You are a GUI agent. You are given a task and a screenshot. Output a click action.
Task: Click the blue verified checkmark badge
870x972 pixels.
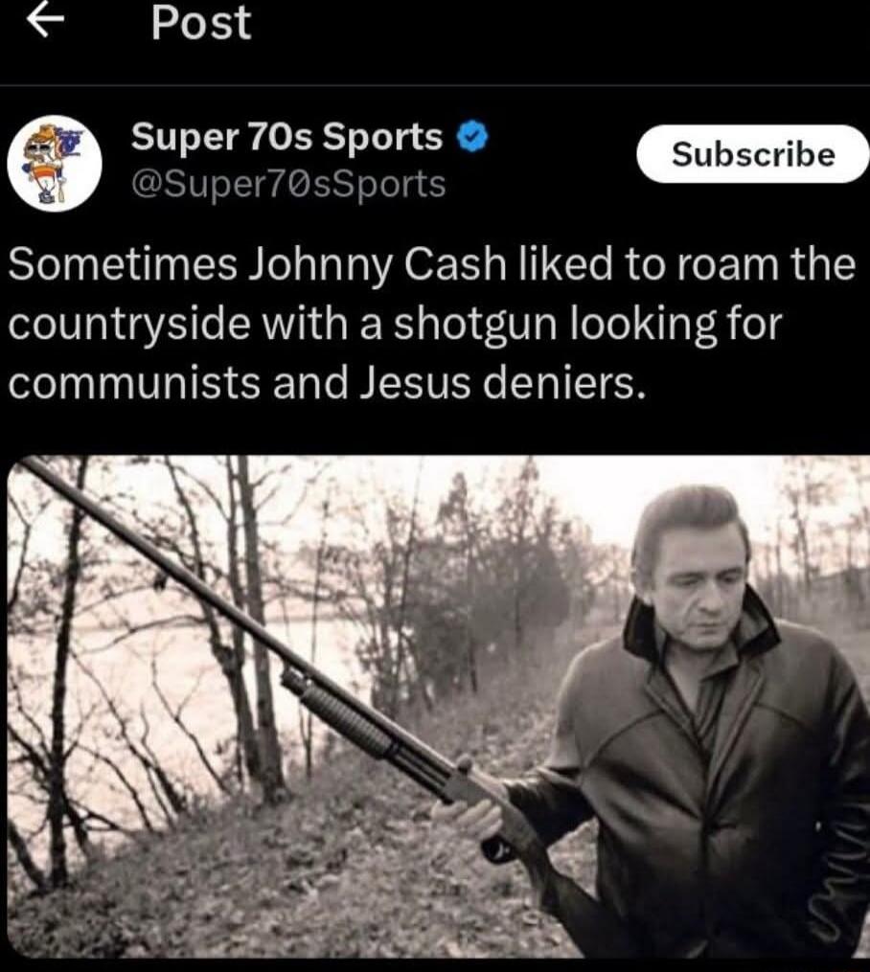[x=473, y=138]
